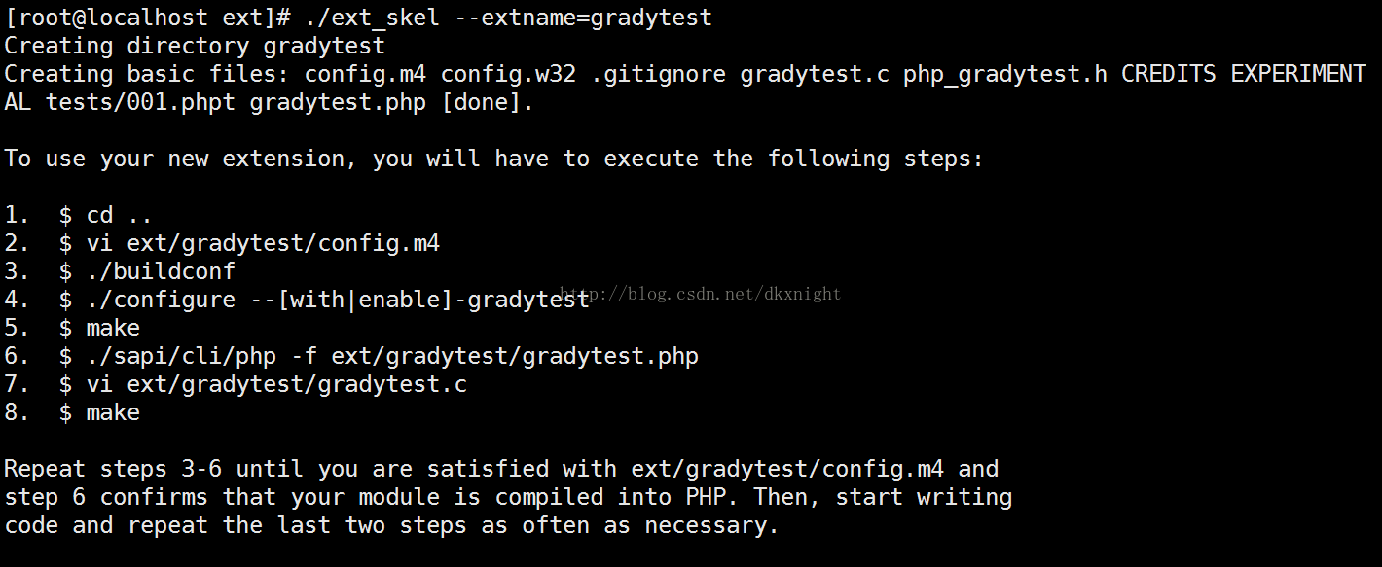
Task: Click the ./buildconf command in step 3
Action: click(161, 271)
